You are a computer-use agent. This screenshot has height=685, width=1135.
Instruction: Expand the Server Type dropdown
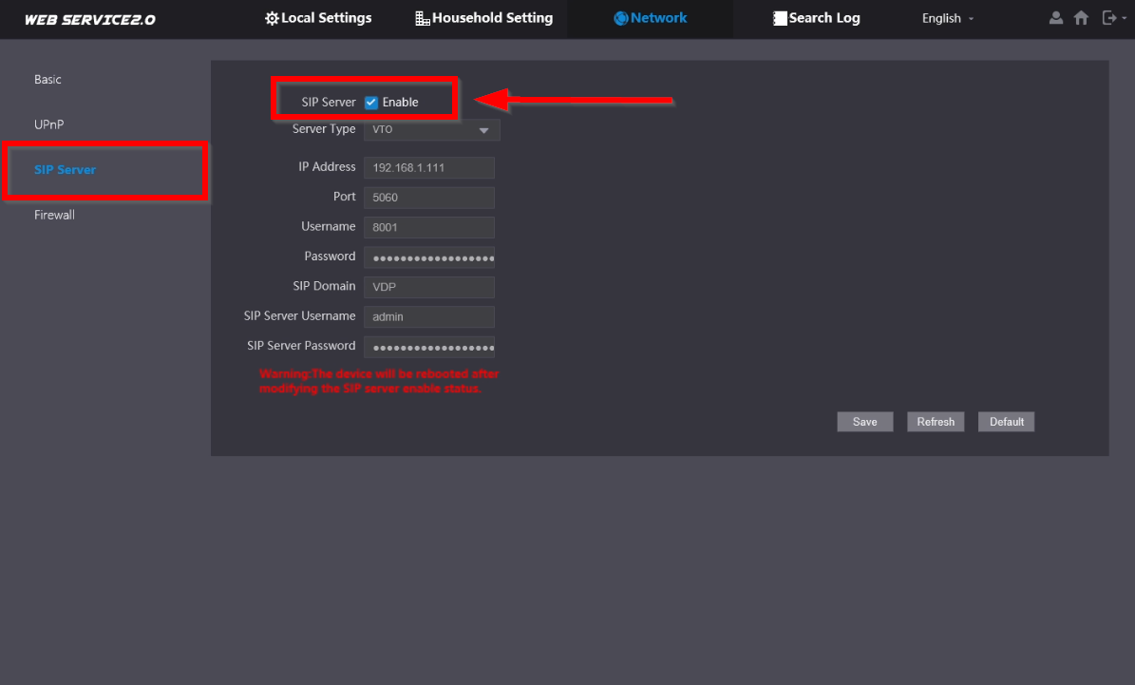[431, 129]
